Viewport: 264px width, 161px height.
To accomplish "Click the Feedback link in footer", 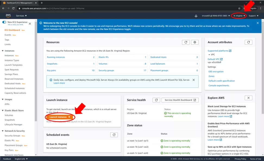I will (7, 159).
